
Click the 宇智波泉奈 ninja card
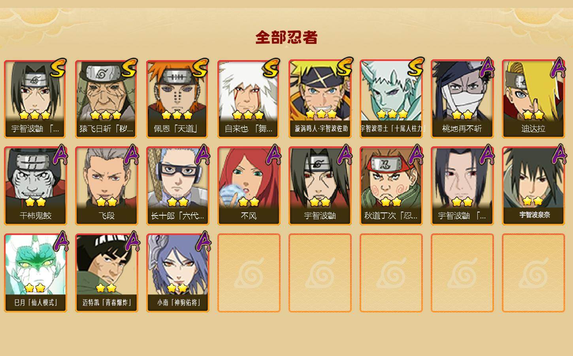[533, 186]
